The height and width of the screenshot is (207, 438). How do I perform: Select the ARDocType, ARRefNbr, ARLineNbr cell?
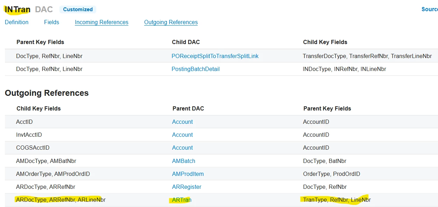coord(61,200)
